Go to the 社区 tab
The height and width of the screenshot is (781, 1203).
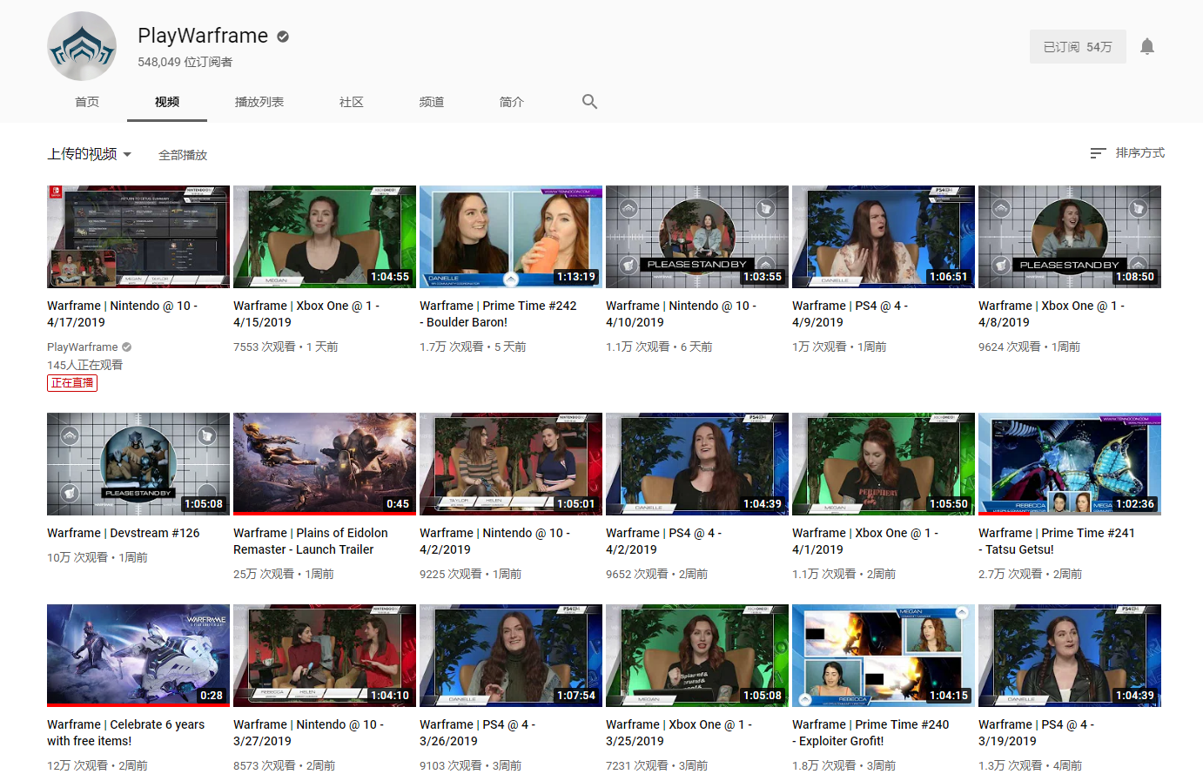(352, 102)
